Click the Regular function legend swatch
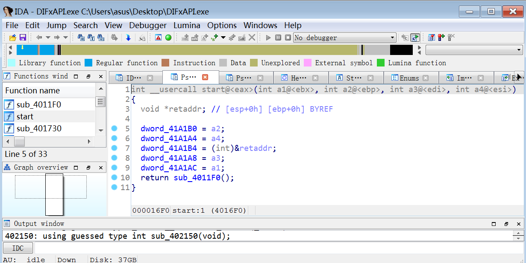The width and height of the screenshot is (526, 263). pyautogui.click(x=88, y=63)
